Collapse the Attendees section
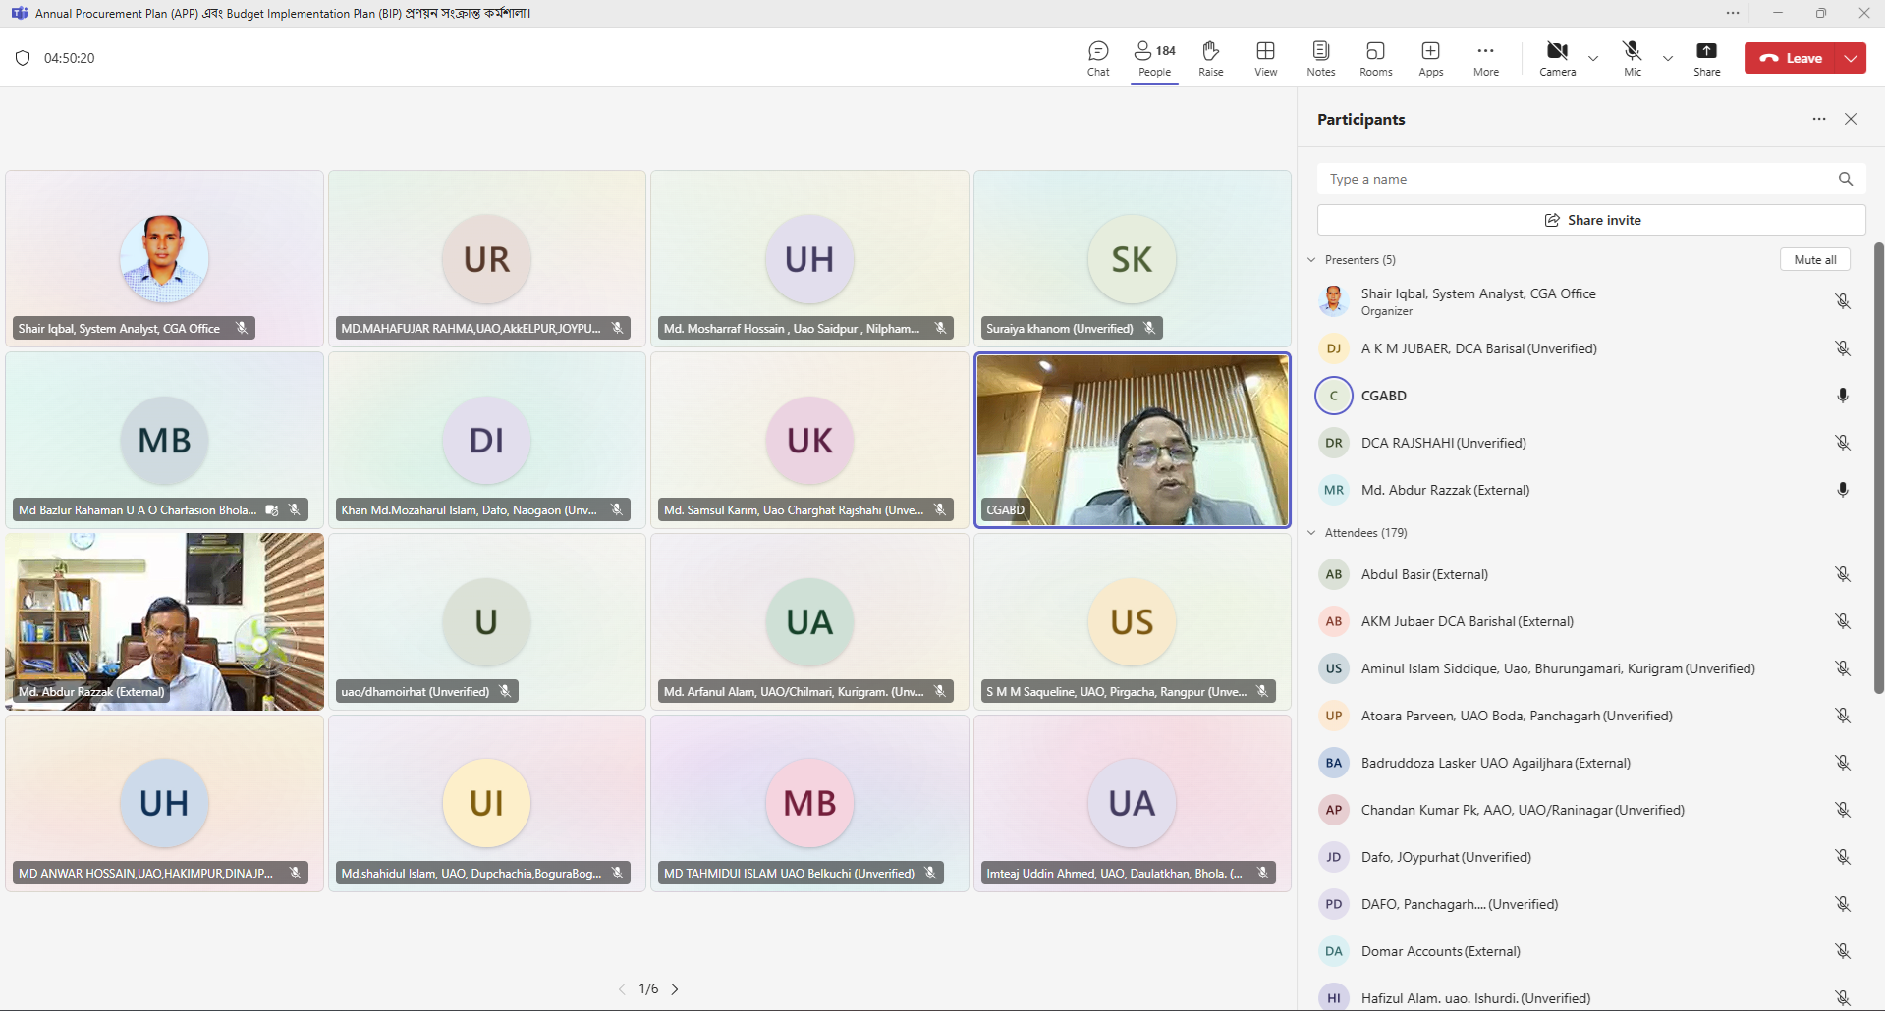1885x1011 pixels. click(1311, 533)
